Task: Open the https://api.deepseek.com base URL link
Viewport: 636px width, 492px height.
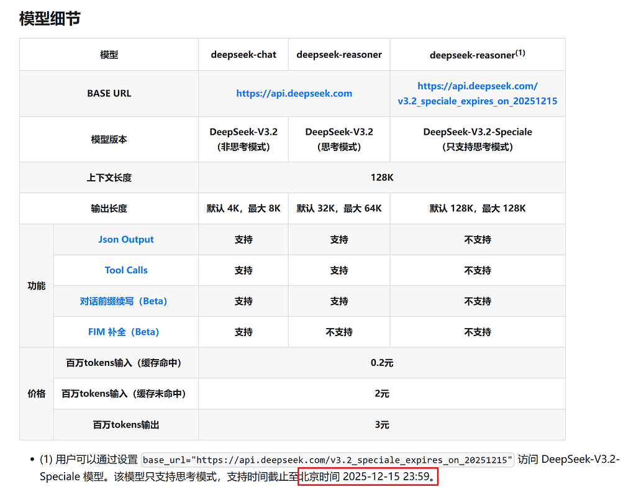Action: pos(294,93)
